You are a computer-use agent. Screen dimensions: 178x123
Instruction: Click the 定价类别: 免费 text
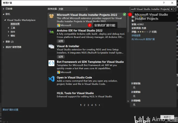139,28
